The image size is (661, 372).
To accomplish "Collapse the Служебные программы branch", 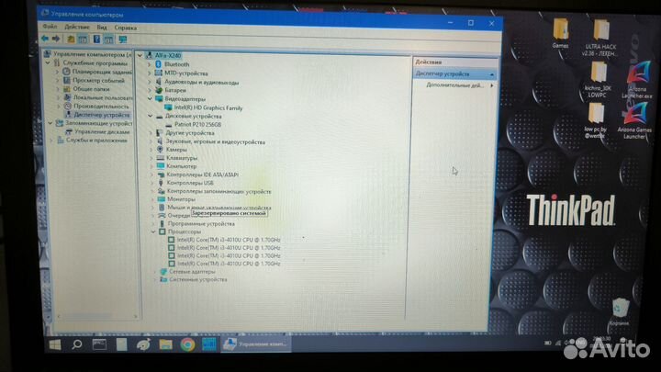I will tap(48, 62).
